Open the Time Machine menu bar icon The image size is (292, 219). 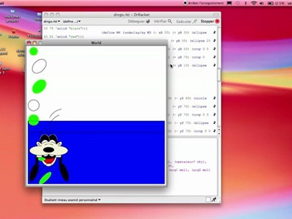(238, 3)
